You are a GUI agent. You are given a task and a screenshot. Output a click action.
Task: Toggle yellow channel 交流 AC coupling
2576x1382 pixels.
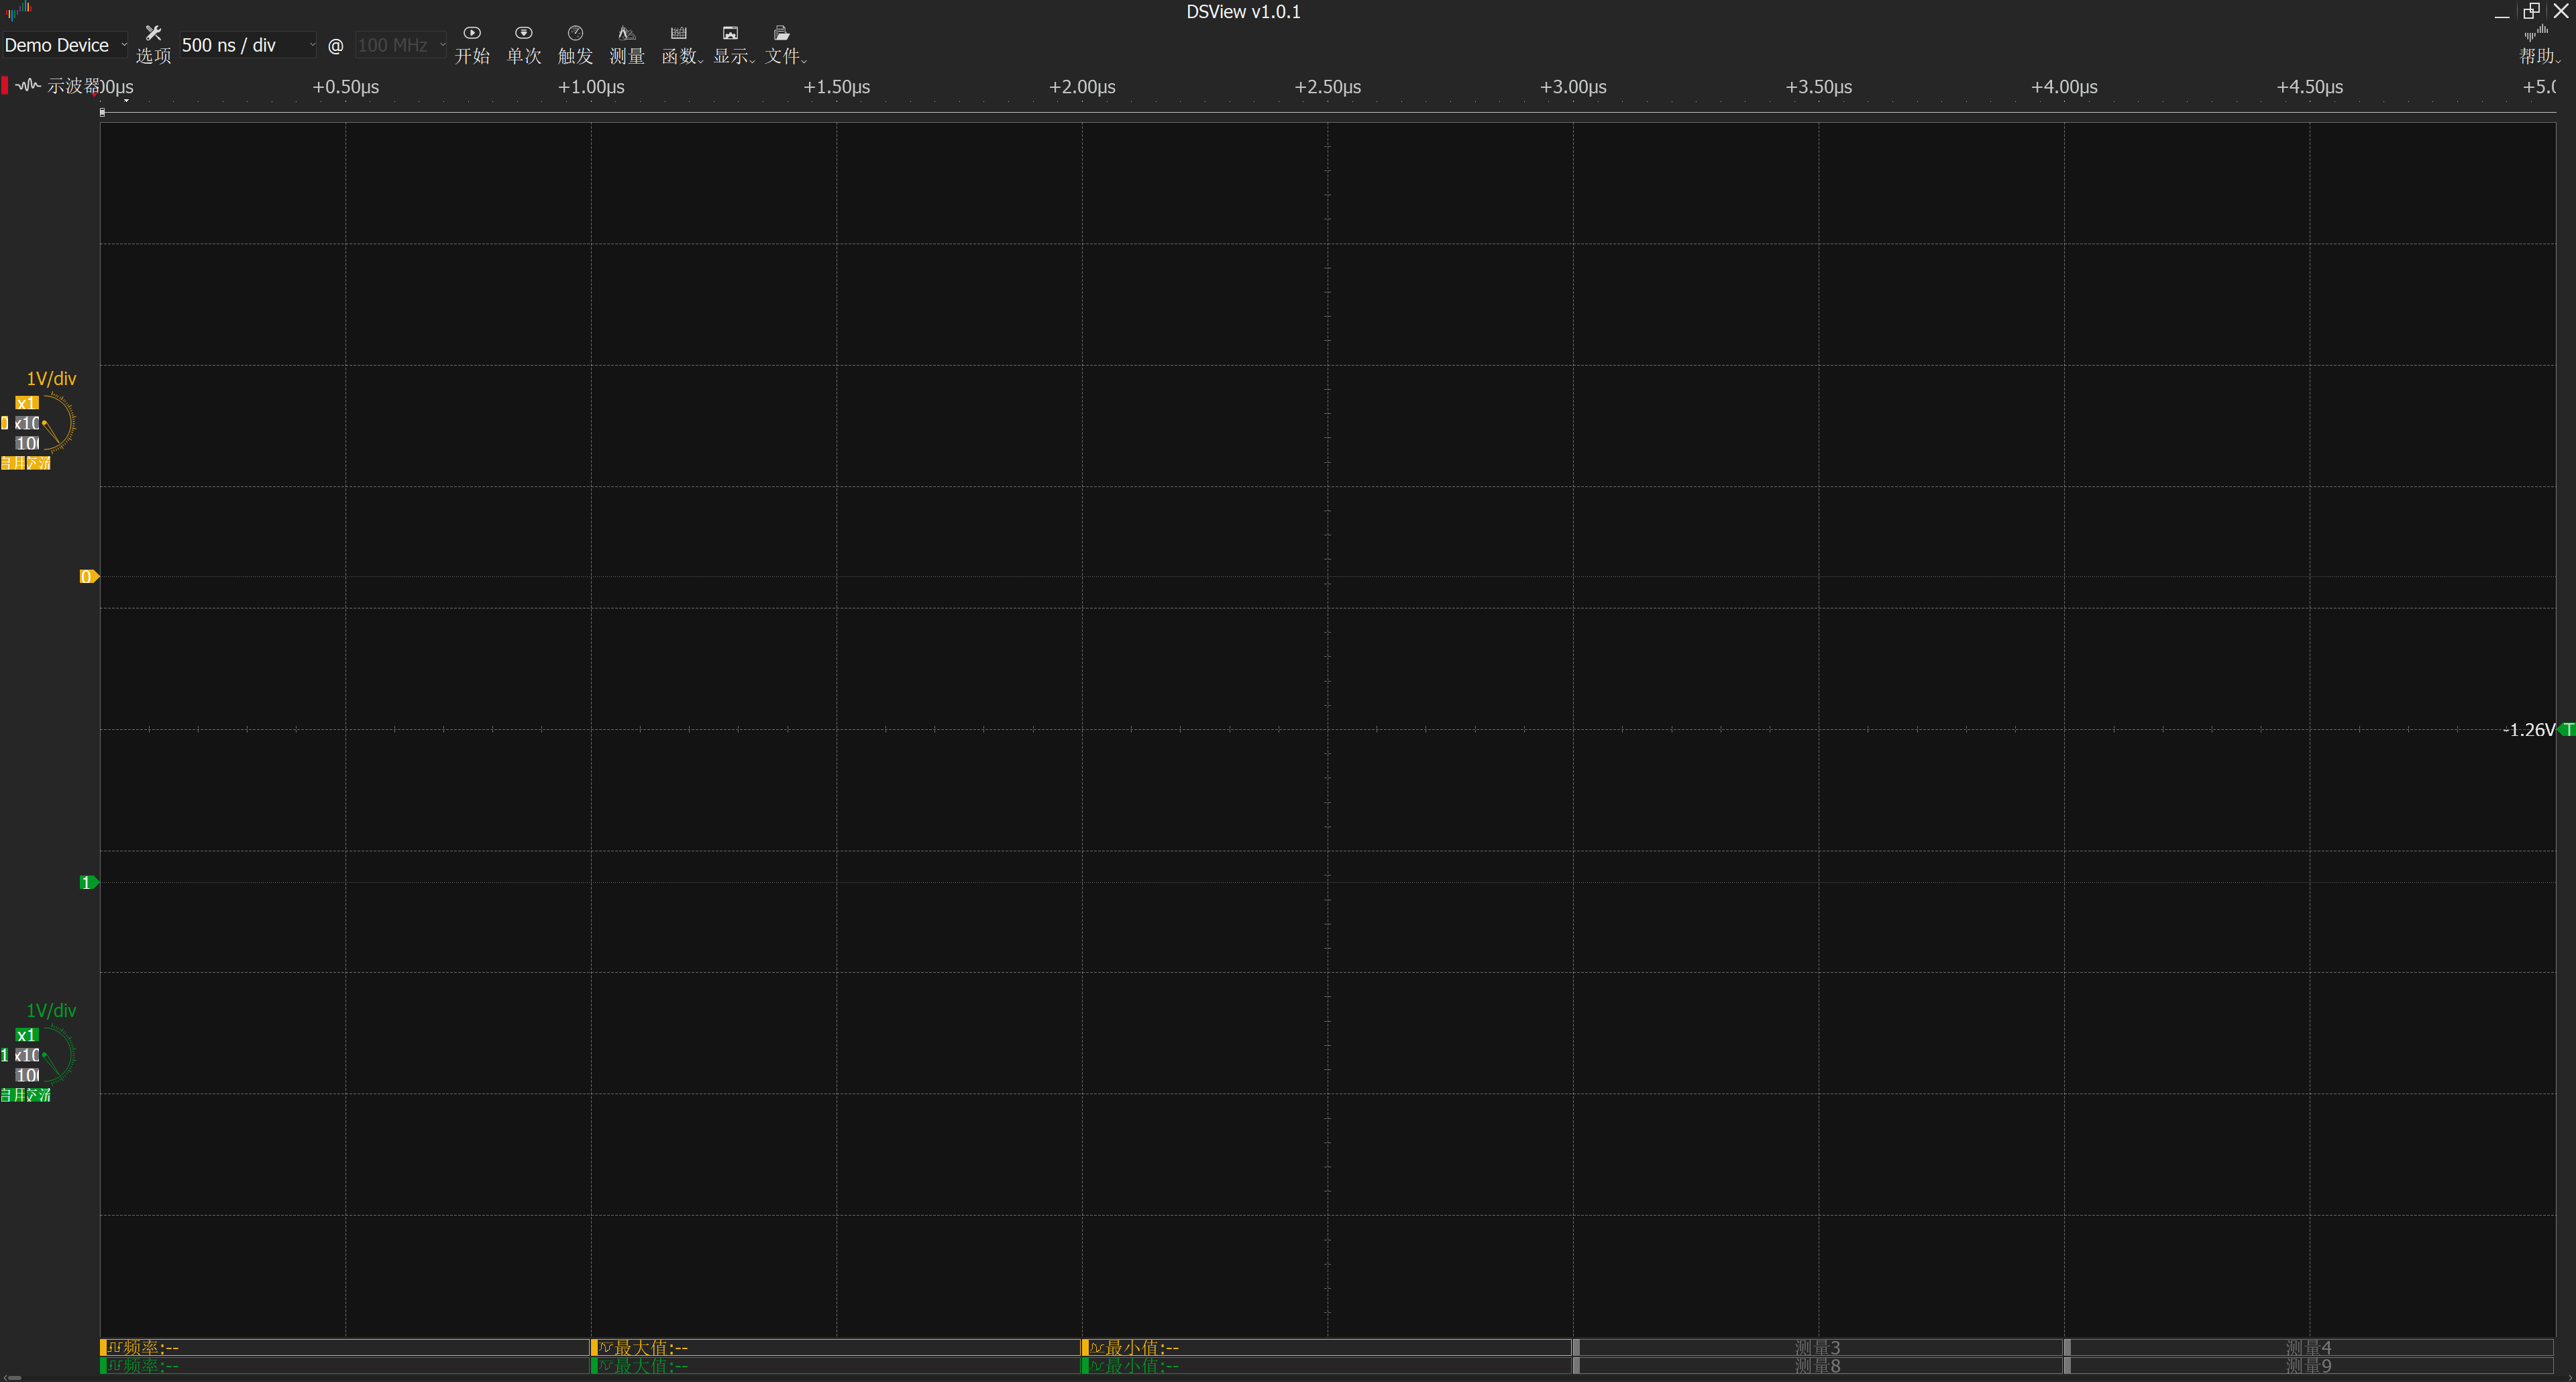38,463
